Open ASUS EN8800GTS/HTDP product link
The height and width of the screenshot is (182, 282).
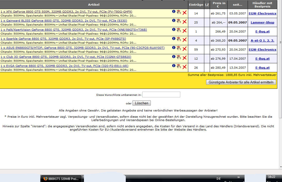tap(83, 48)
